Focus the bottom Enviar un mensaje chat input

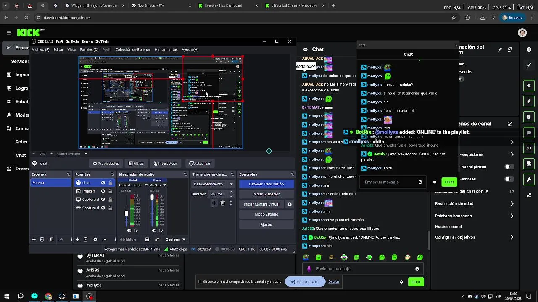[363, 269]
